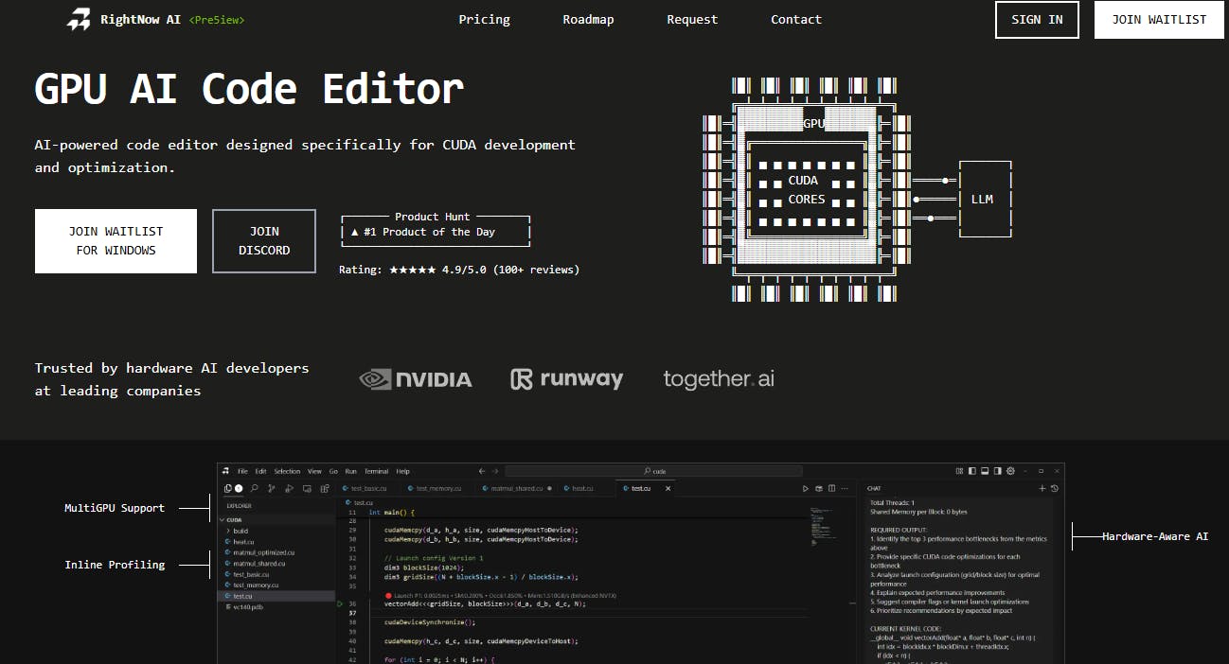Viewport: 1229px width, 664px height.
Task: Click the Run and Debug activity icon
Action: [289, 488]
